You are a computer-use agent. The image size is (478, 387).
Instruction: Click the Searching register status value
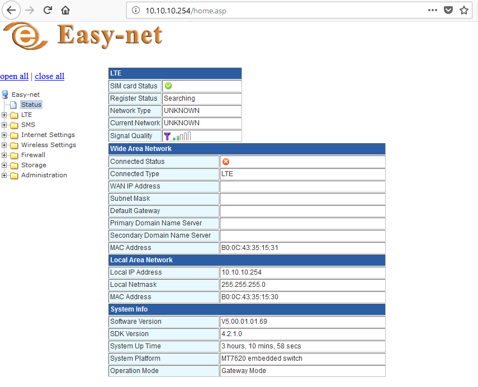tap(179, 98)
